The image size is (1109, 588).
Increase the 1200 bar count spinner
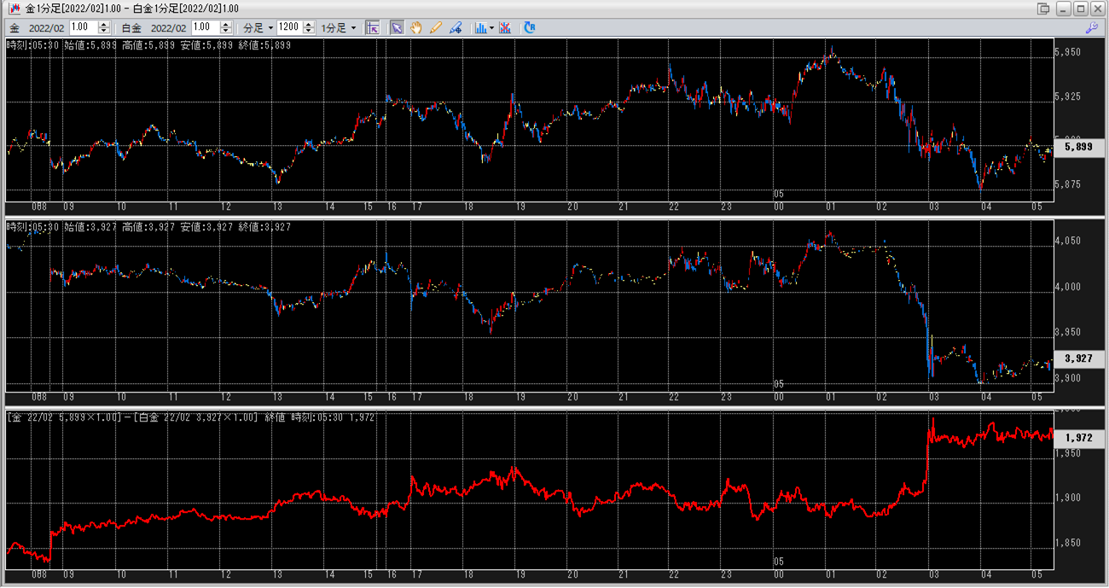(x=309, y=24)
